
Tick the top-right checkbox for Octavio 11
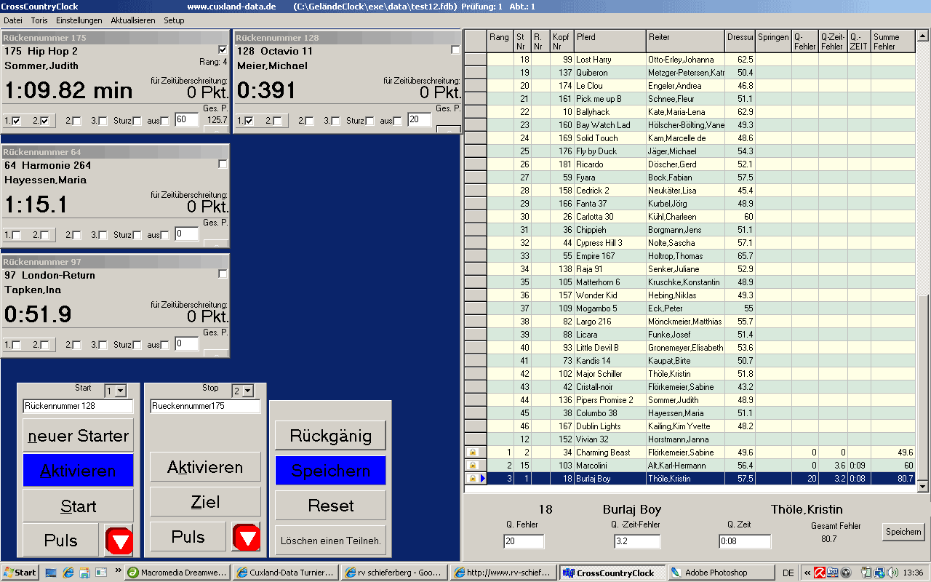coord(455,50)
